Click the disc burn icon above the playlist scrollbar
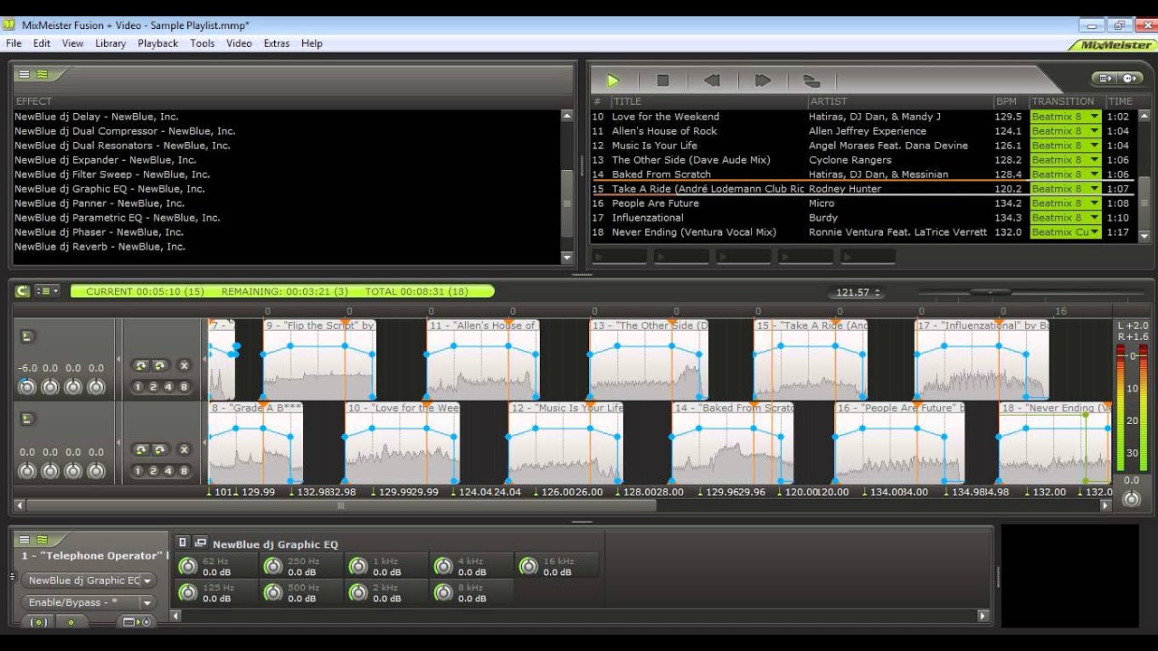This screenshot has width=1158, height=651. (1129, 79)
